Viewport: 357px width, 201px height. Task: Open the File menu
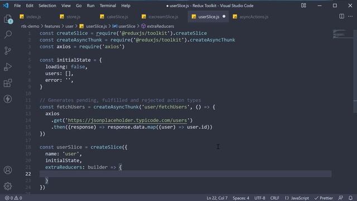(x=17, y=6)
